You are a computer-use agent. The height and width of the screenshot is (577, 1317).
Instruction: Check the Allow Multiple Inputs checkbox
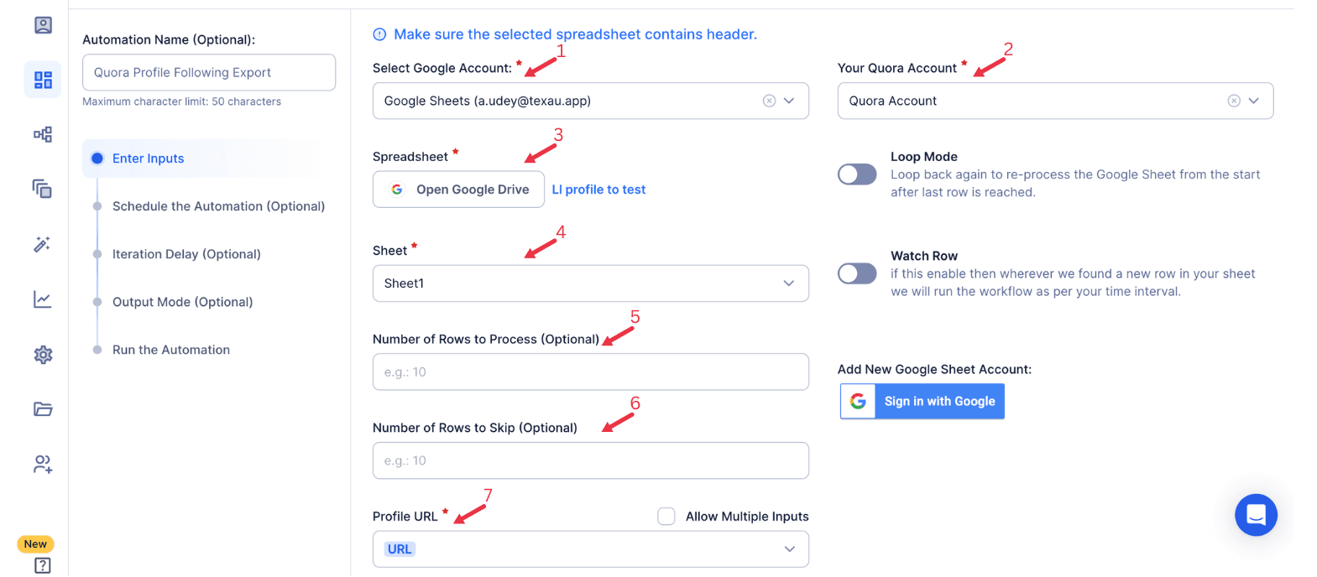tap(666, 517)
